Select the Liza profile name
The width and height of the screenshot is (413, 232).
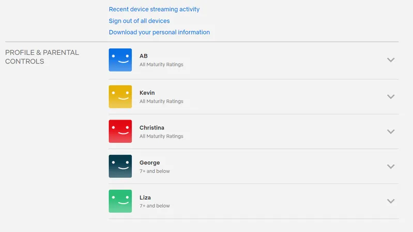click(x=145, y=197)
